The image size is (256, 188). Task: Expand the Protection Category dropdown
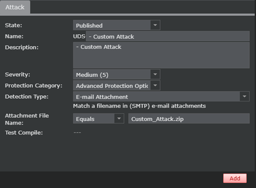click(117, 86)
